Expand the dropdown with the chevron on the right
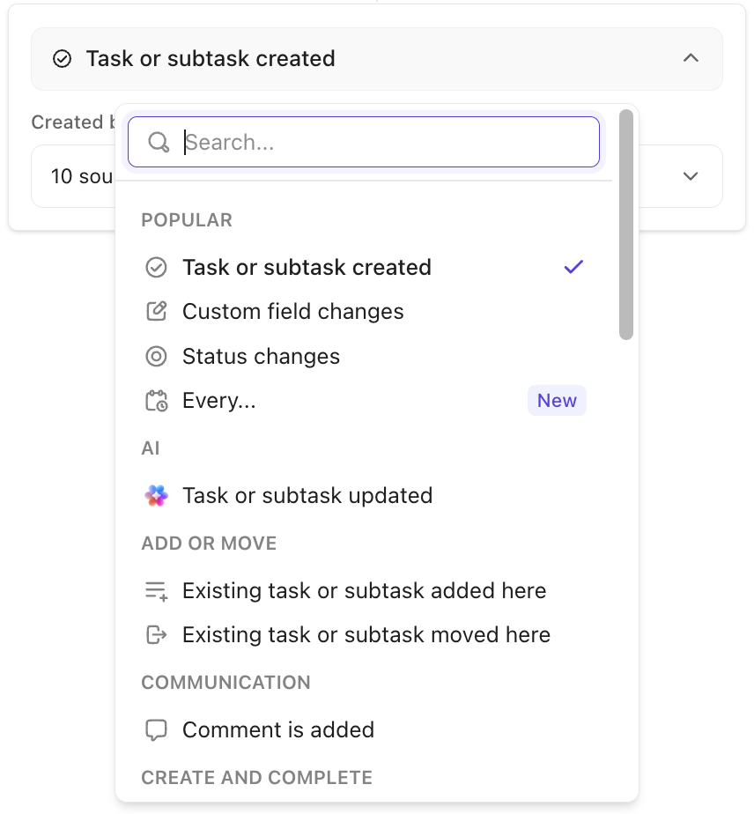 tap(690, 176)
